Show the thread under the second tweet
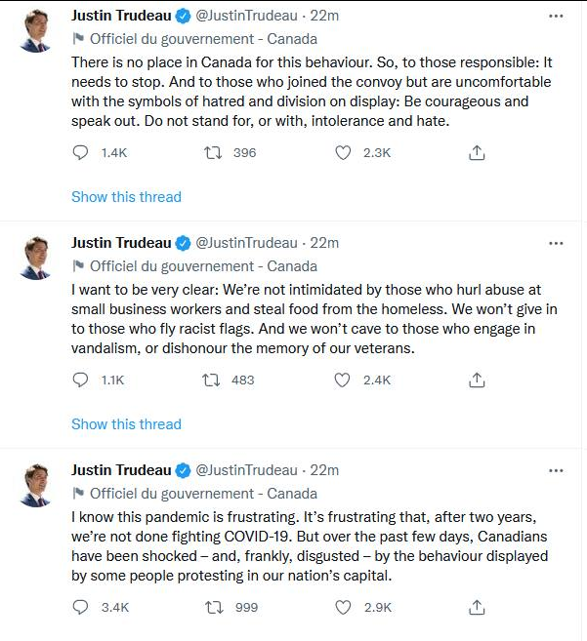 click(x=126, y=424)
